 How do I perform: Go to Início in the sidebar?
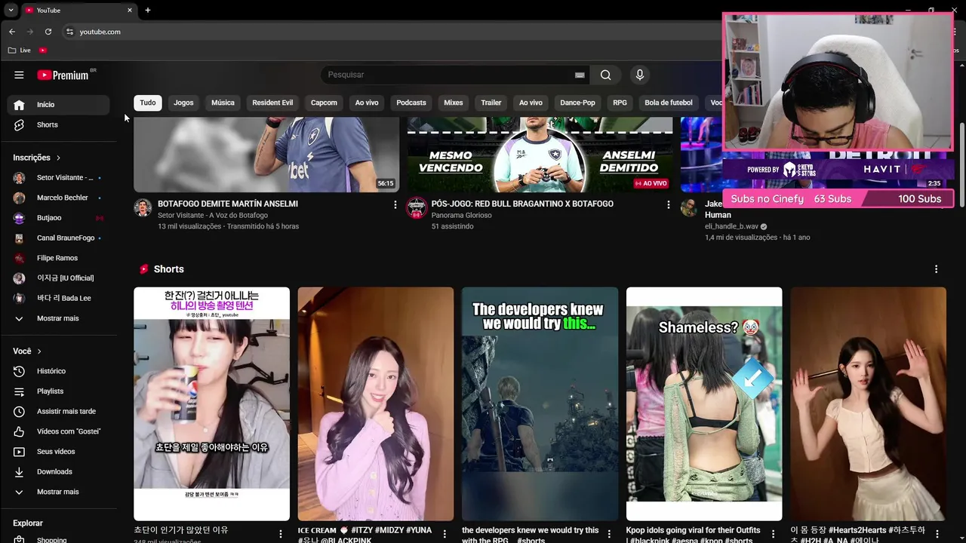pyautogui.click(x=58, y=105)
